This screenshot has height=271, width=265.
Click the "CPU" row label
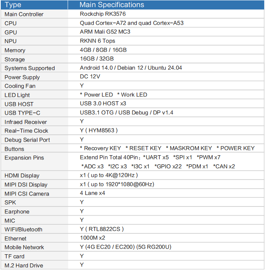(11, 23)
